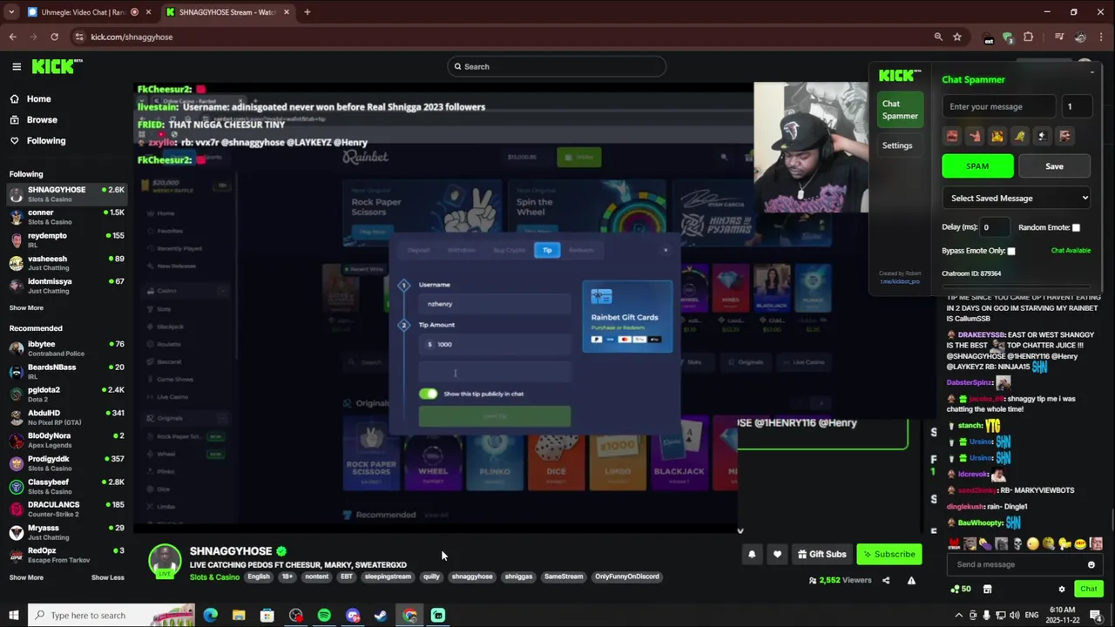Show hidden system tray icons
This screenshot has width=1115, height=627.
click(x=958, y=616)
